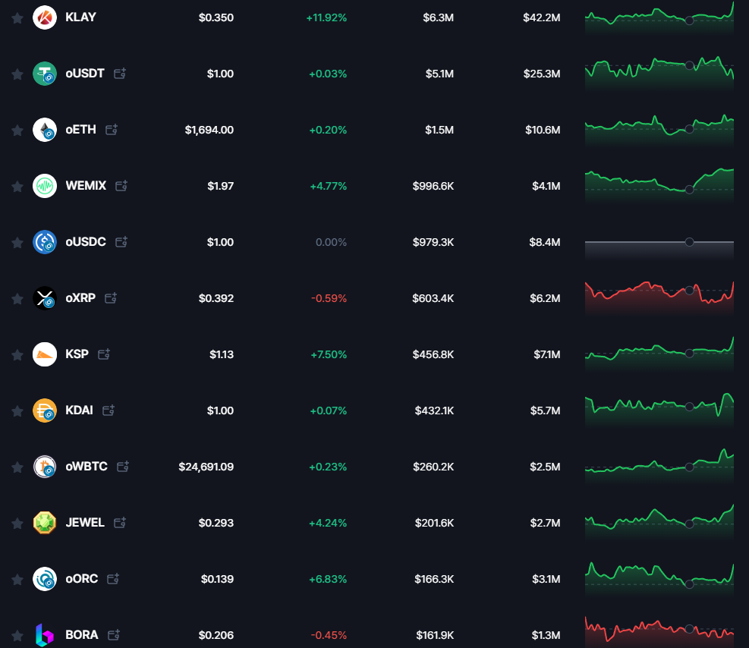Click add-to-wallet icon beside oXRP
This screenshot has height=648, width=749.
coord(111,297)
